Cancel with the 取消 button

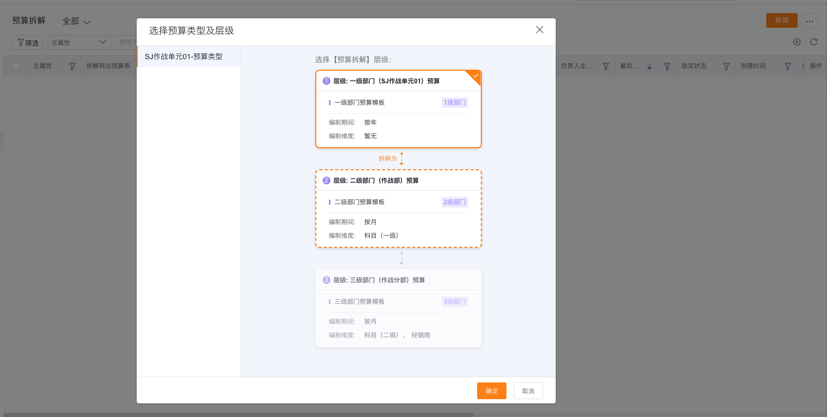coord(528,391)
